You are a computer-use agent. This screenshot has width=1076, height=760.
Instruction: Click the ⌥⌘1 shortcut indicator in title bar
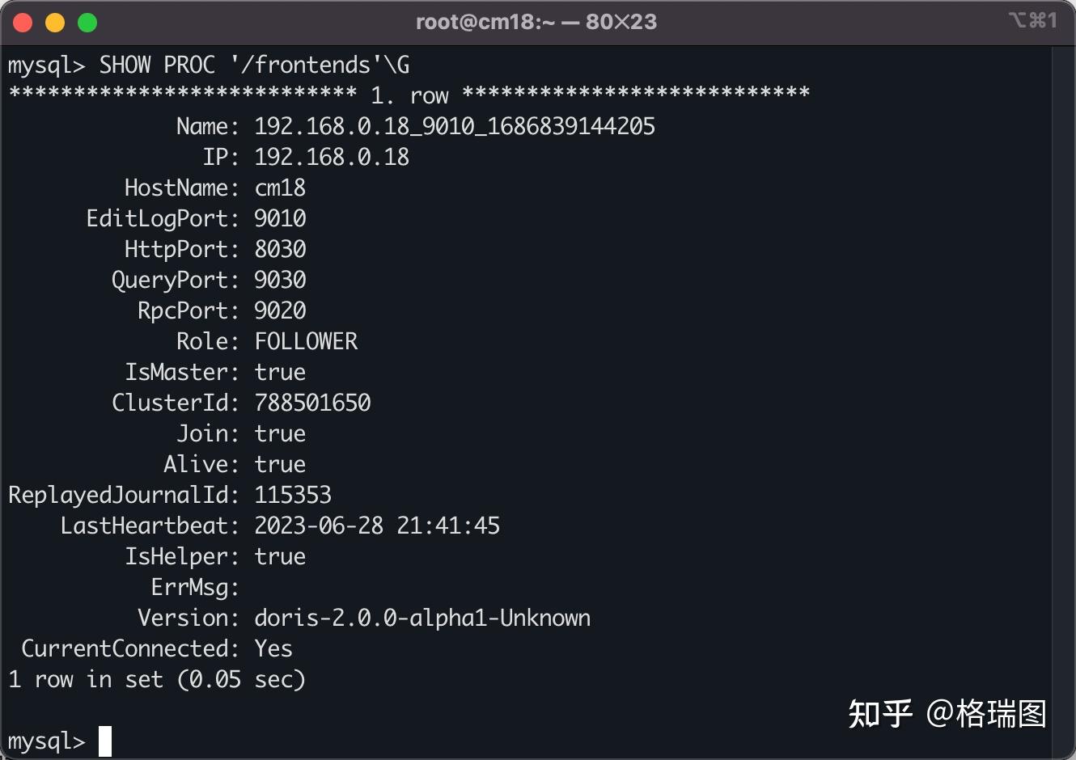pyautogui.click(x=1033, y=20)
